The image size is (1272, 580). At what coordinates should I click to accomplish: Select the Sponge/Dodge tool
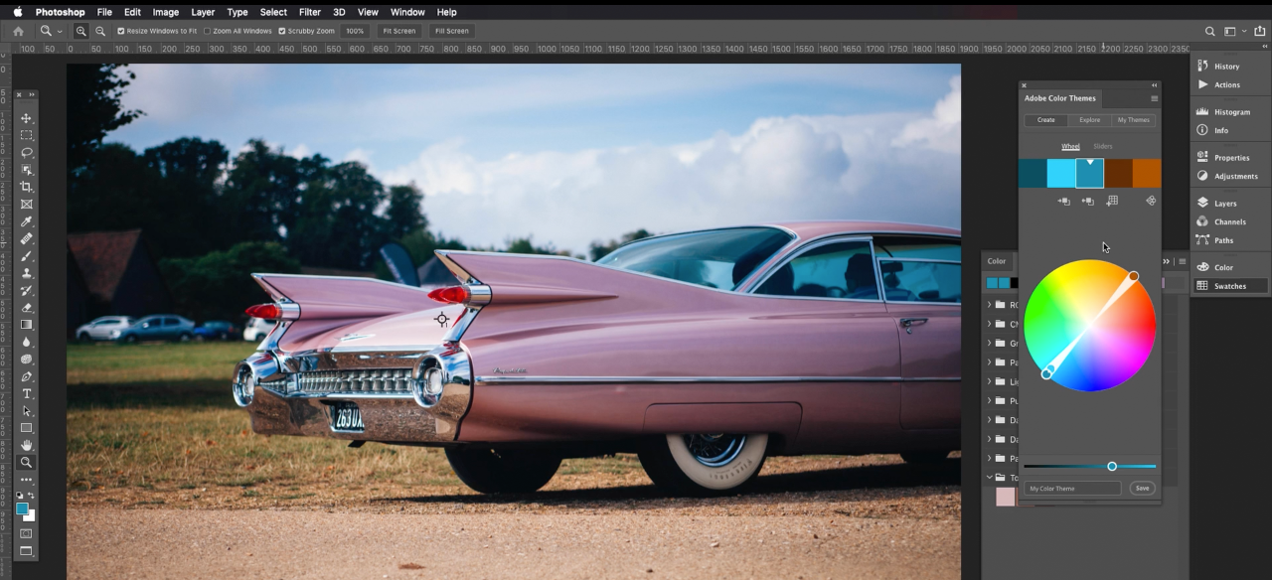(x=27, y=359)
